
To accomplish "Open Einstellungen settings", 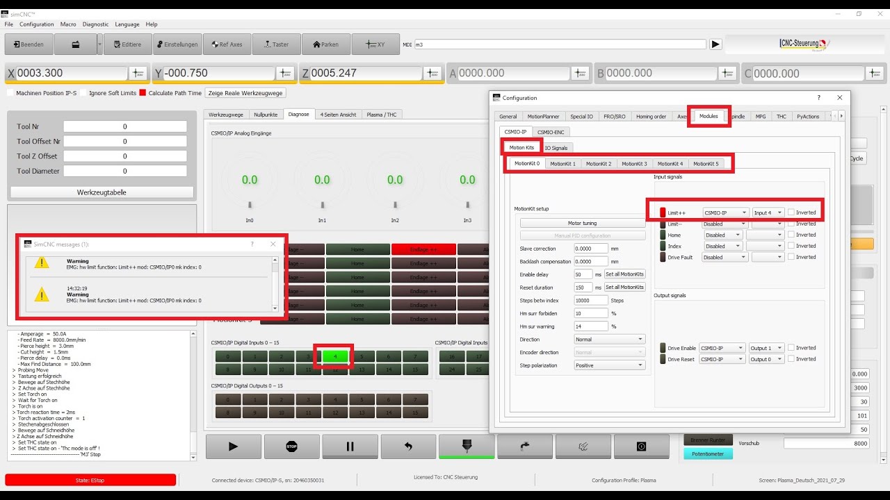I will tap(177, 44).
